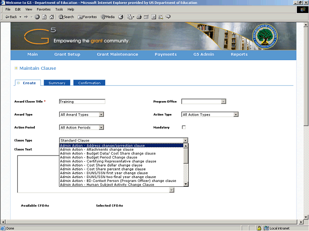This screenshot has width=309, height=231.
Task: Choose Admin Action DUNS/SSN first year change clause
Action: [x=121, y=173]
